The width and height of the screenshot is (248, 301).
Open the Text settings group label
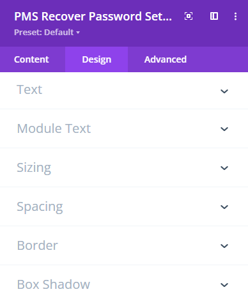tap(29, 89)
